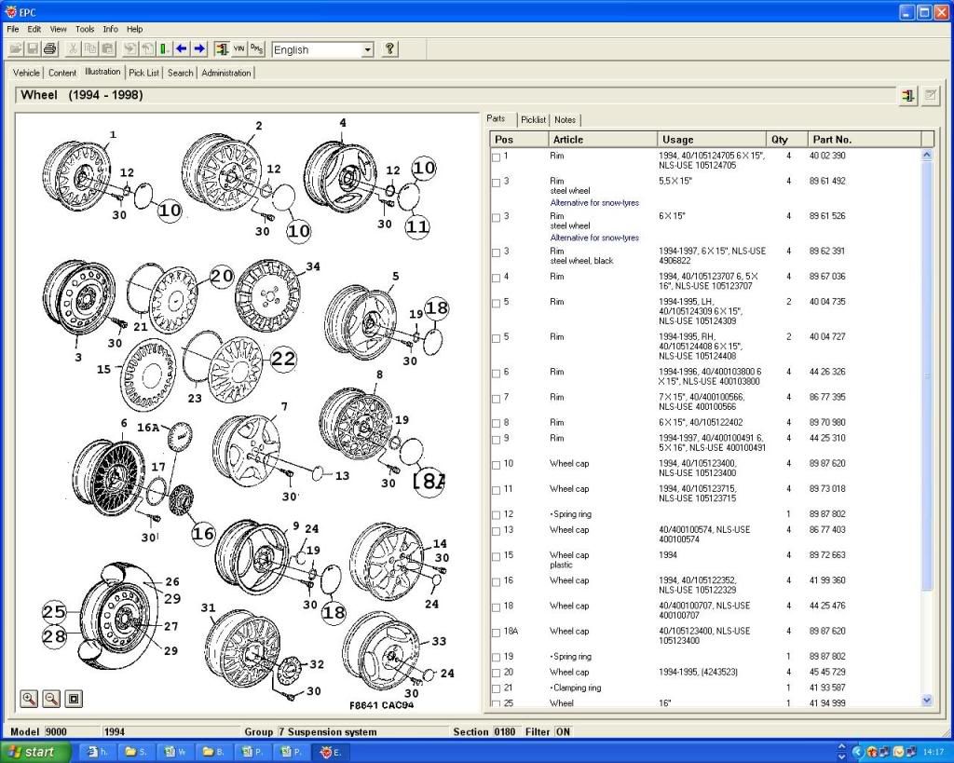This screenshot has height=763, width=954.
Task: Select the Print toolbar icon
Action: pos(48,49)
